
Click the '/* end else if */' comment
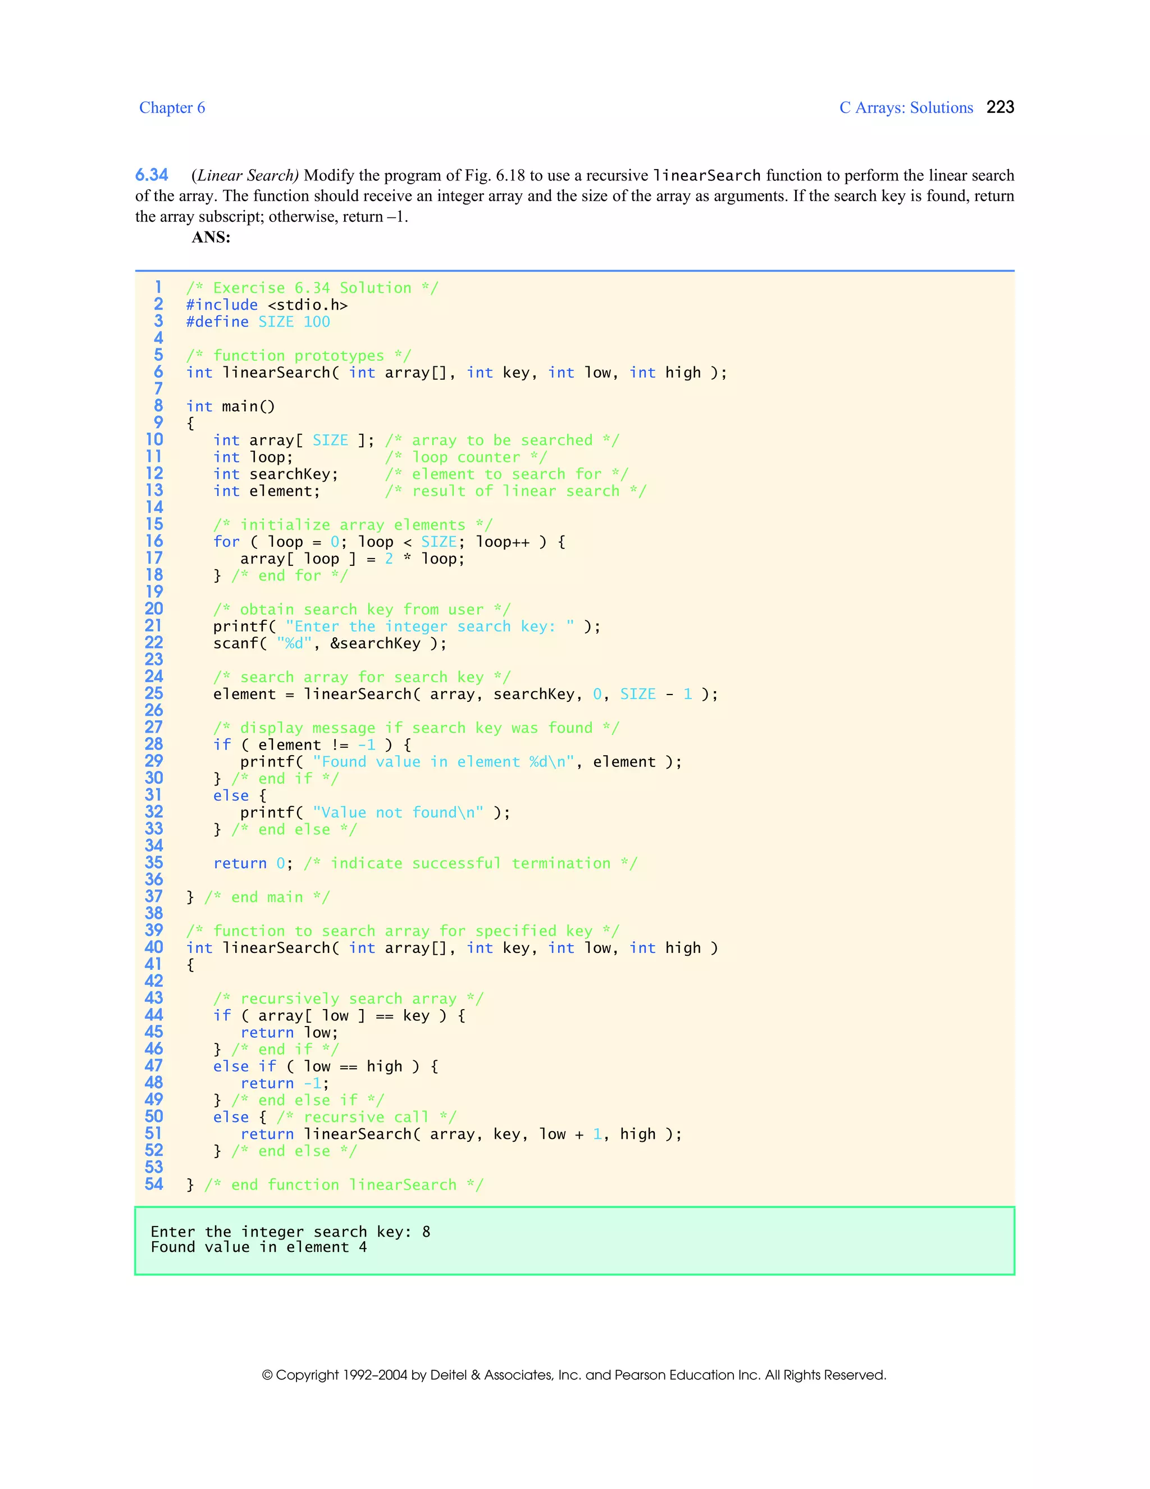click(x=307, y=1100)
